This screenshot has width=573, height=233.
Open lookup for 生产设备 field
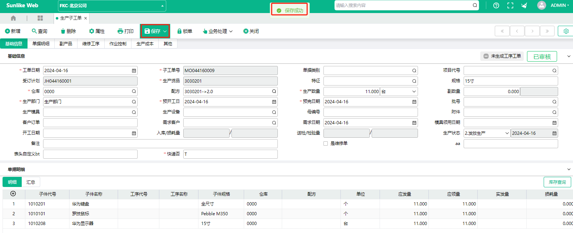[274, 112]
